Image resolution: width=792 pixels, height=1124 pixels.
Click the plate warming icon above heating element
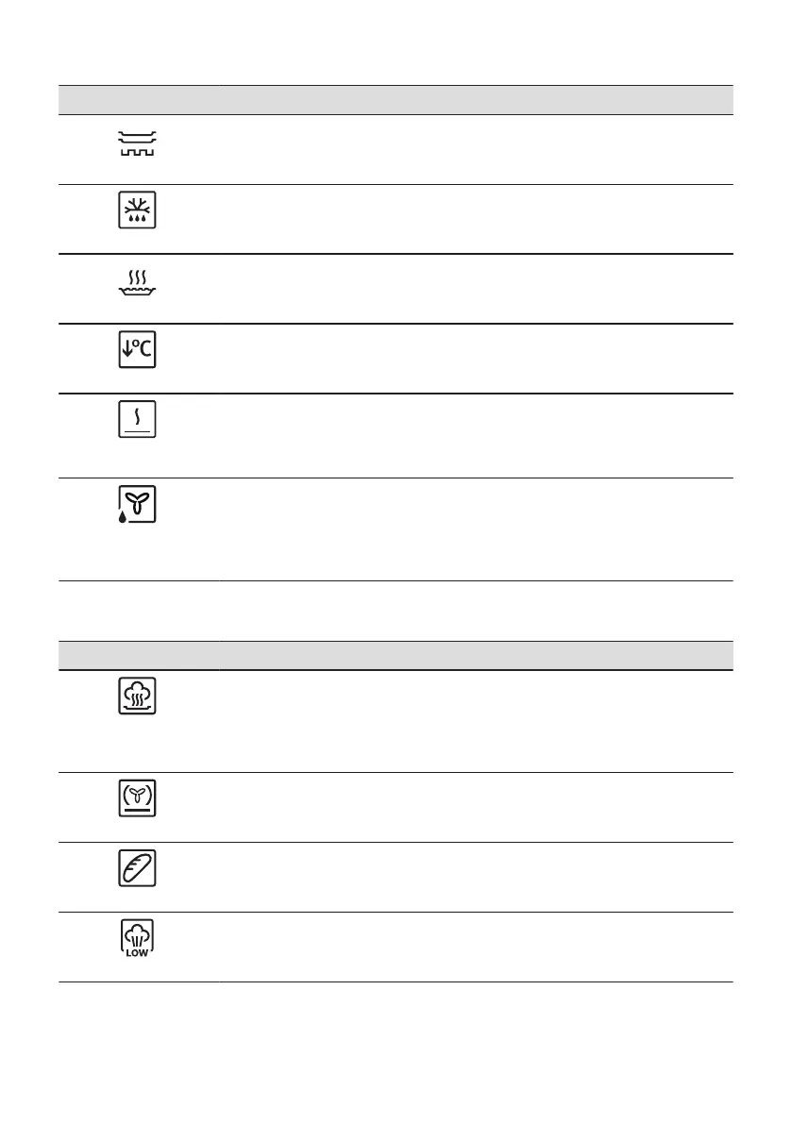(x=138, y=143)
